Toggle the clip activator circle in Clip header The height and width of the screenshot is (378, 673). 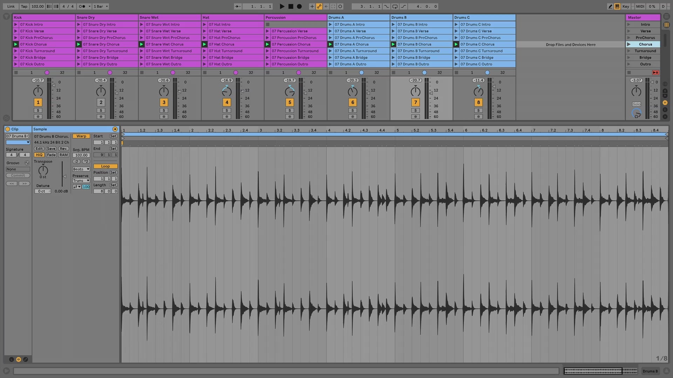pos(8,129)
